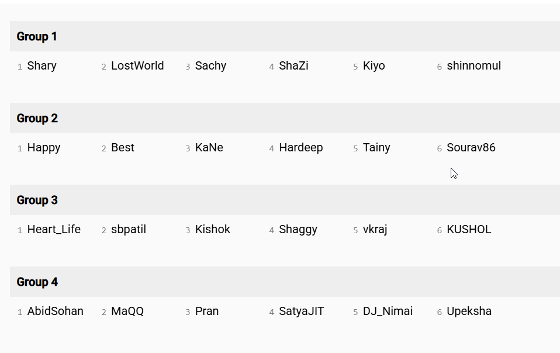The width and height of the screenshot is (560, 353).
Task: Select player Kiyo
Action: [x=374, y=66]
